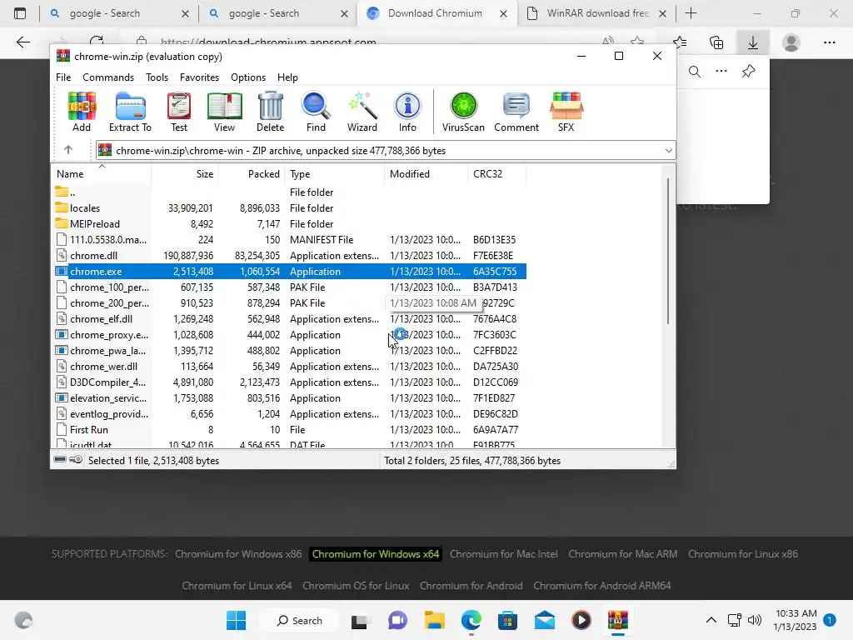Click the file list vertical scrollbar

pyautogui.click(x=667, y=250)
